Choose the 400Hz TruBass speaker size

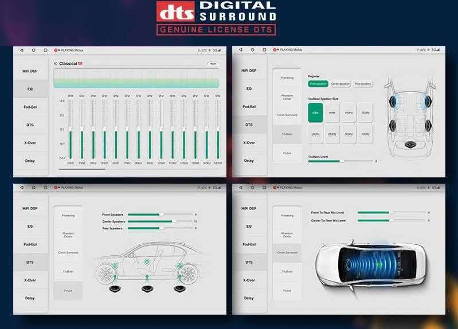(365, 134)
